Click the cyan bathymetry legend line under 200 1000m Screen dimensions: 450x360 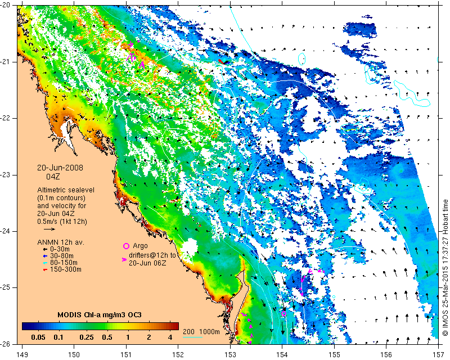[192, 337]
